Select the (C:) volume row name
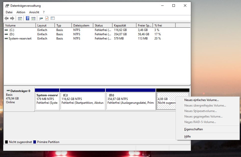Screen dimensions: 241x157 [12, 30]
